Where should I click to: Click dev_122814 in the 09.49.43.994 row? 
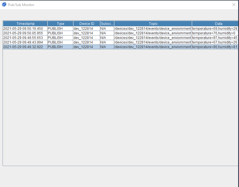(x=83, y=42)
